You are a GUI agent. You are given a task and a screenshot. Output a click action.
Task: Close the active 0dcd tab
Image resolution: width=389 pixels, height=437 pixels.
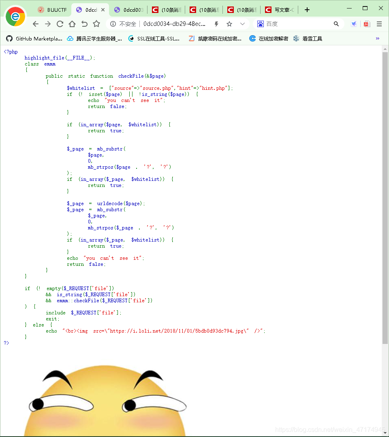[103, 10]
